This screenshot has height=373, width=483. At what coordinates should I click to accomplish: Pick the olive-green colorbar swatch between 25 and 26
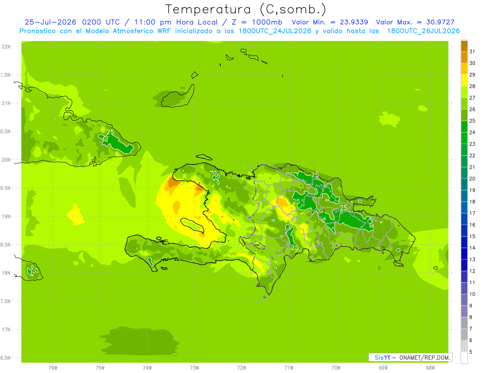point(464,115)
